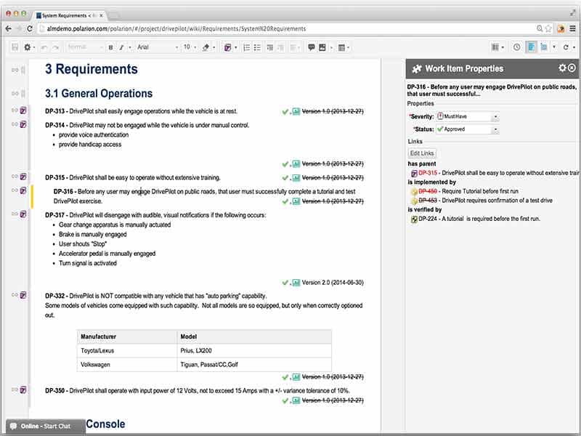Click the 3.1 General Operations heading

[99, 94]
